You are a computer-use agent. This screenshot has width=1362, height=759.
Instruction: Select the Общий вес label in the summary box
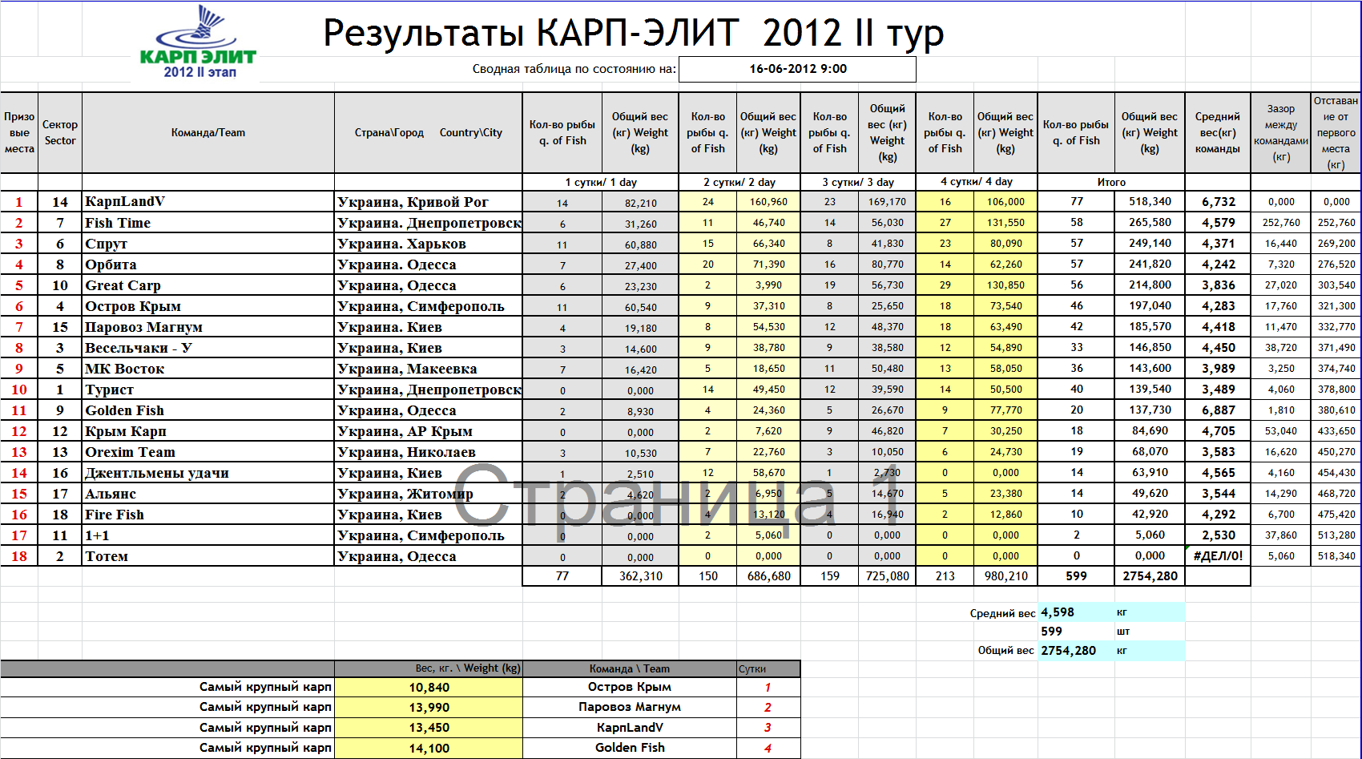pos(1005,651)
